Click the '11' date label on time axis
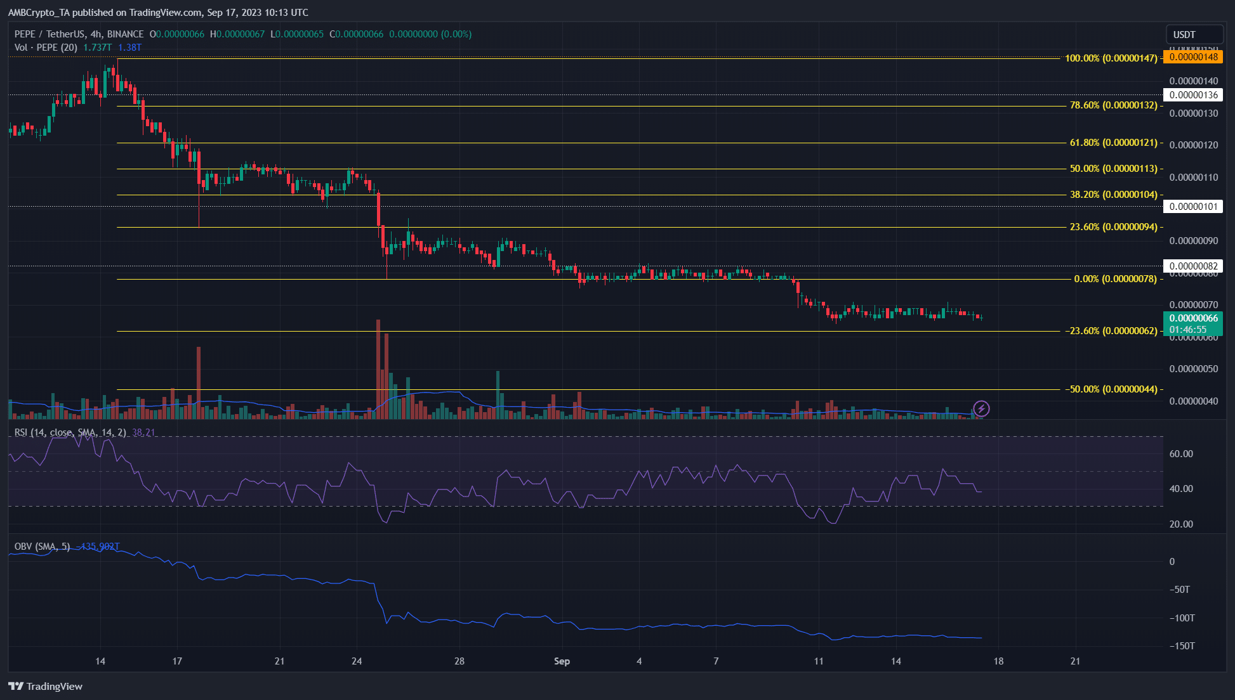 tap(819, 661)
